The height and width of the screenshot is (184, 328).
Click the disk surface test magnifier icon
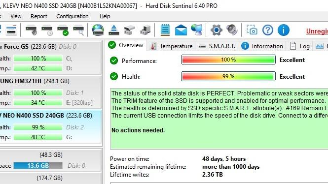pyautogui.click(x=78, y=30)
